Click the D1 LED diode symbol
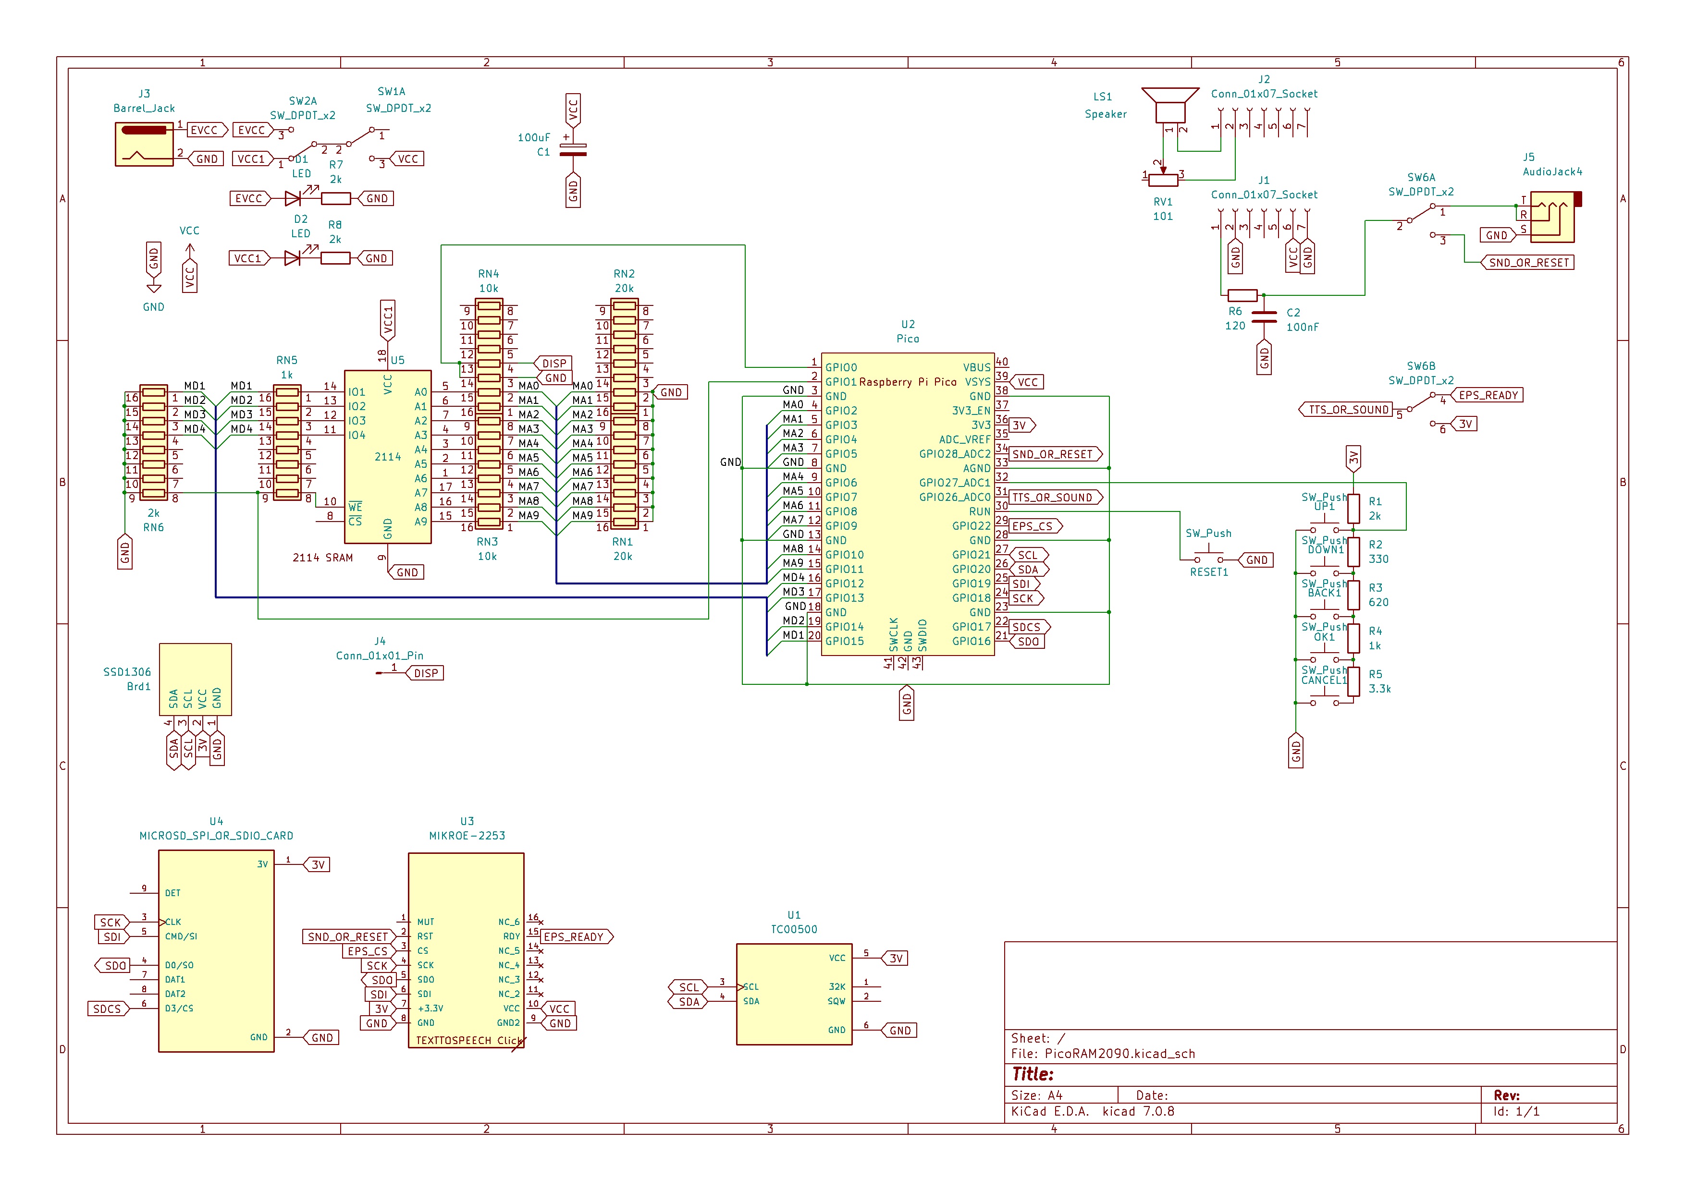This screenshot has height=1191, width=1685. [x=293, y=198]
